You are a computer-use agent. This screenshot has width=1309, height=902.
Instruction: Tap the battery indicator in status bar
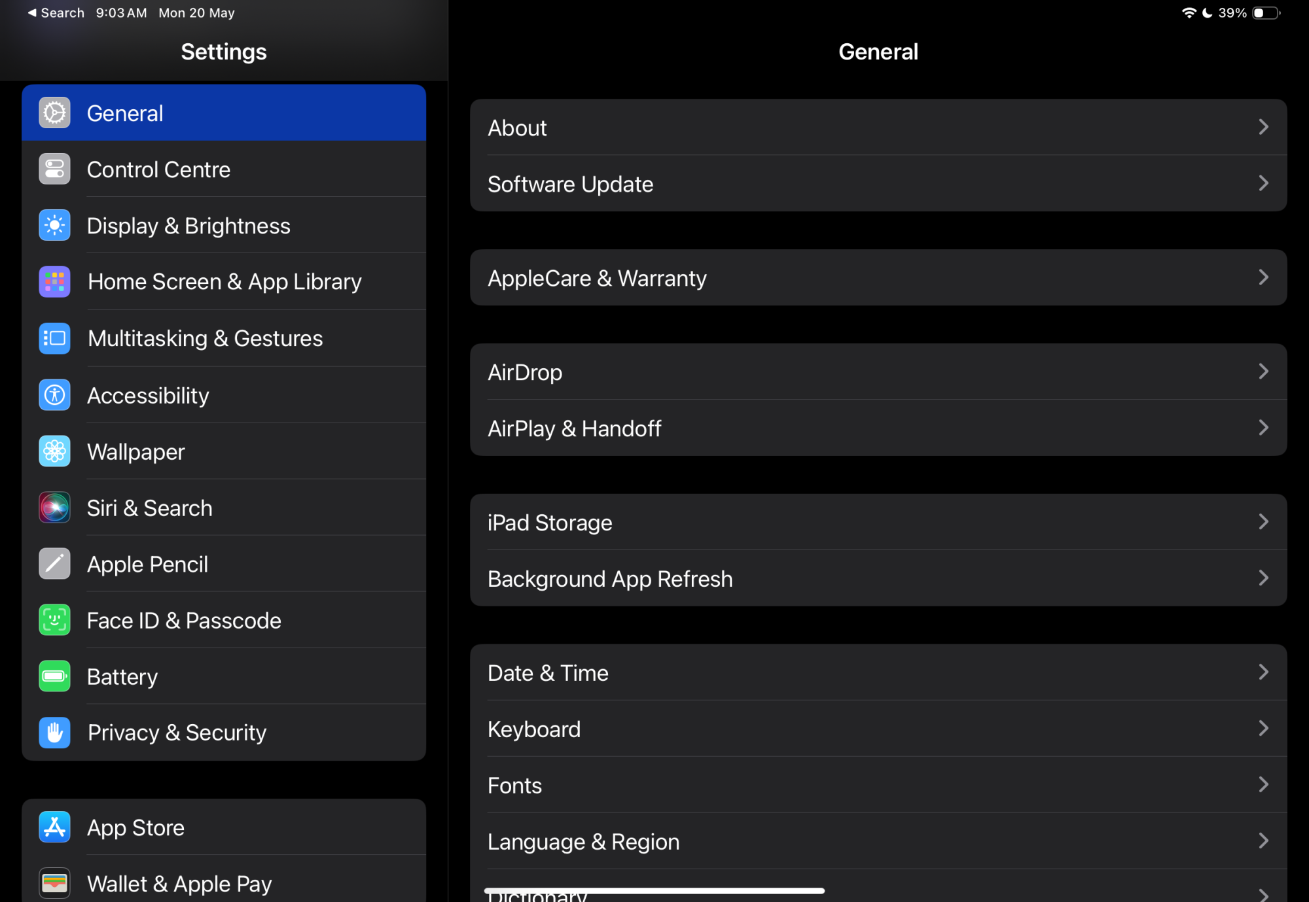tap(1266, 13)
